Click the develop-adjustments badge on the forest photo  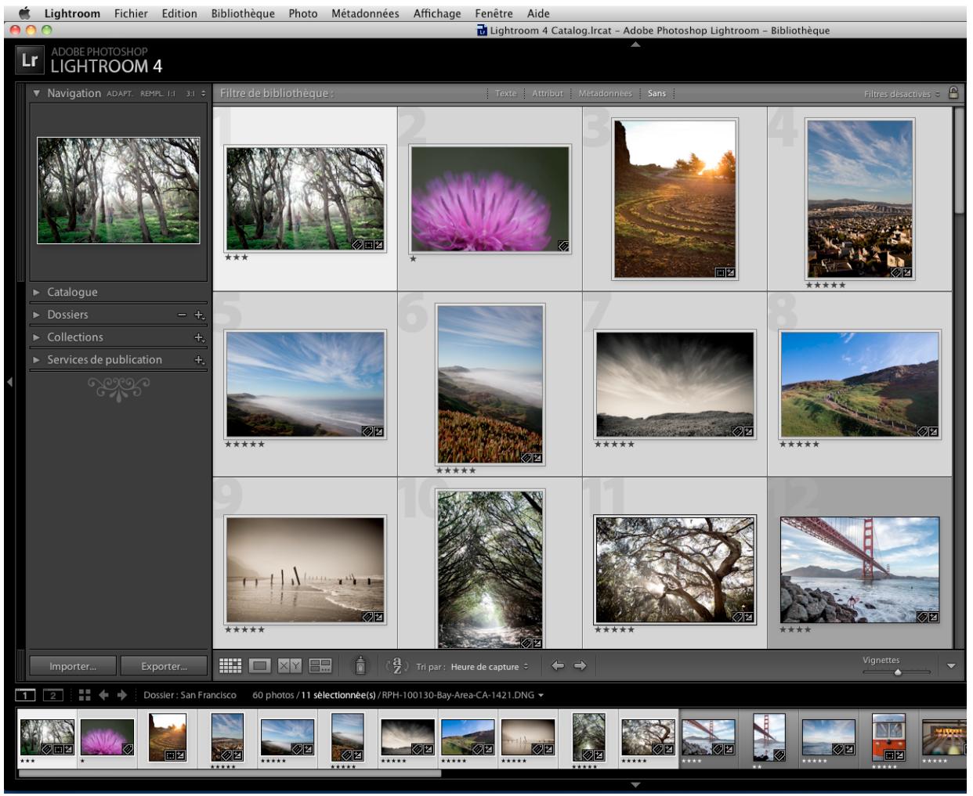(x=378, y=245)
